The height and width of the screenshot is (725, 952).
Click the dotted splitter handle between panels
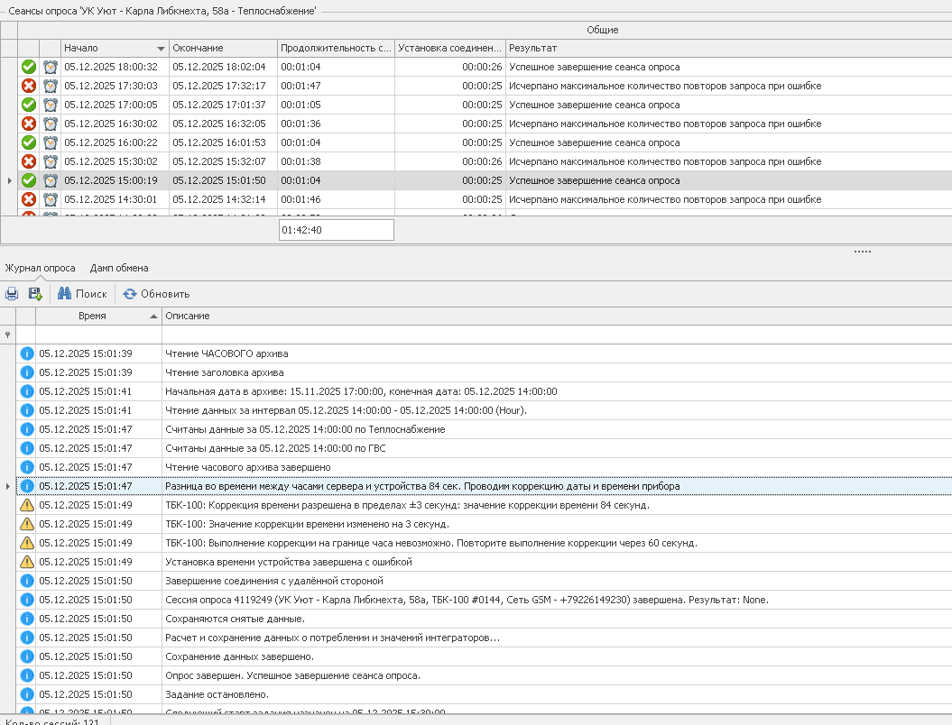click(862, 252)
